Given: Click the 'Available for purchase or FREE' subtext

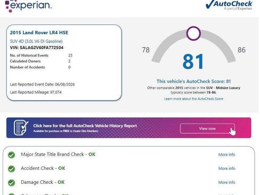Looking at the screenshot, I should [66, 131].
